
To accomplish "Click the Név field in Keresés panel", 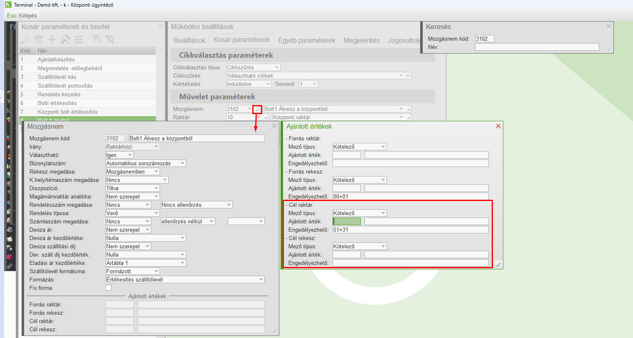I will click(x=537, y=47).
